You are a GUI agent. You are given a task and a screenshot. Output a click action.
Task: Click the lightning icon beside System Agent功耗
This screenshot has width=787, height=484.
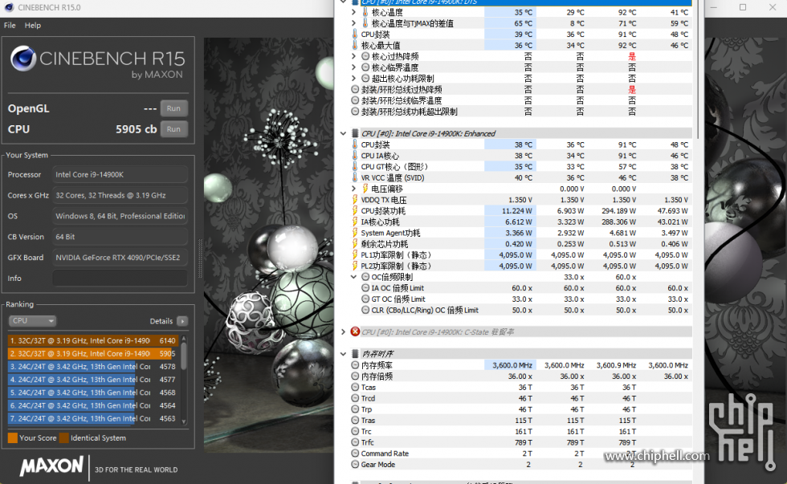355,233
